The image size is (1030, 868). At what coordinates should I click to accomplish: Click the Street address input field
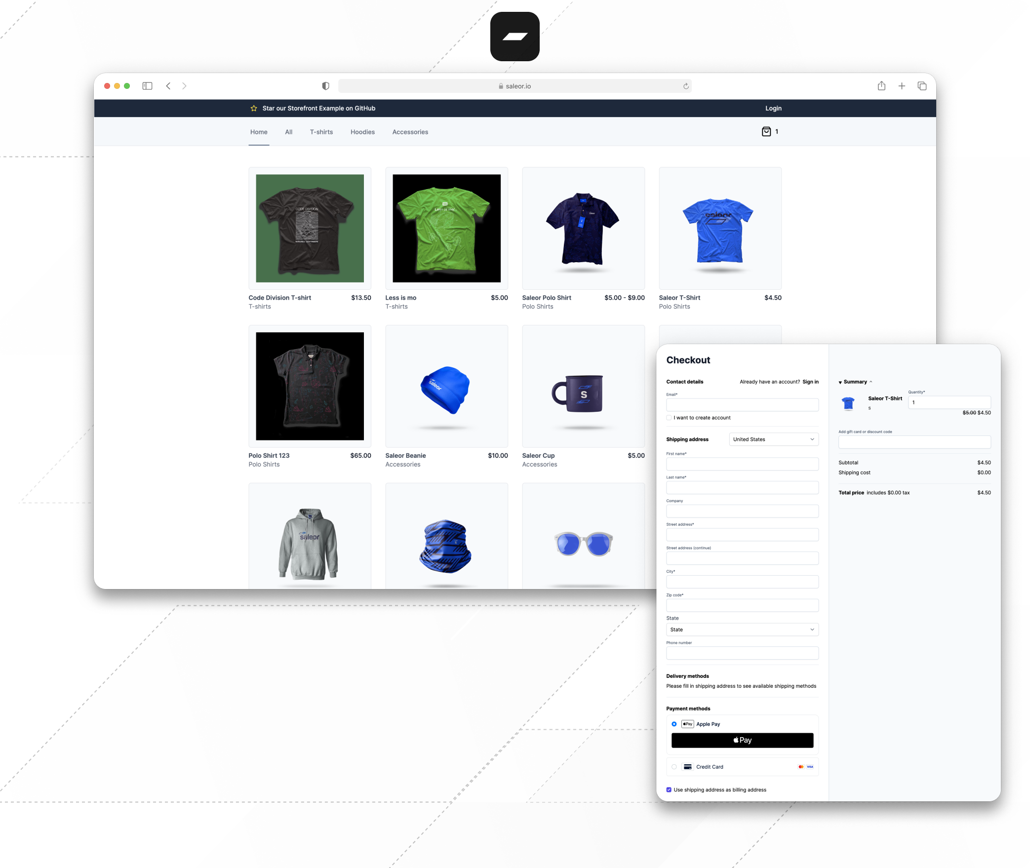pyautogui.click(x=742, y=535)
